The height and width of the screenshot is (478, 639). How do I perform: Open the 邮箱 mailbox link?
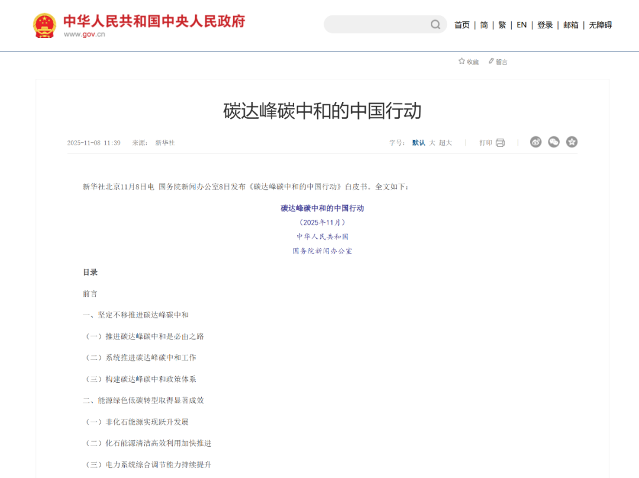pos(571,25)
